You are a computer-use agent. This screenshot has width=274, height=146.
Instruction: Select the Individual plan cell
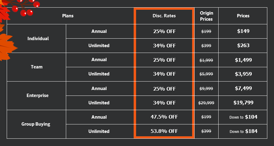[36, 38]
